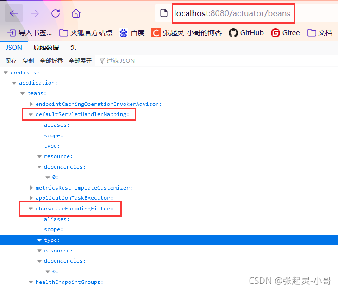Collapse the contexts node

[x=6, y=73]
